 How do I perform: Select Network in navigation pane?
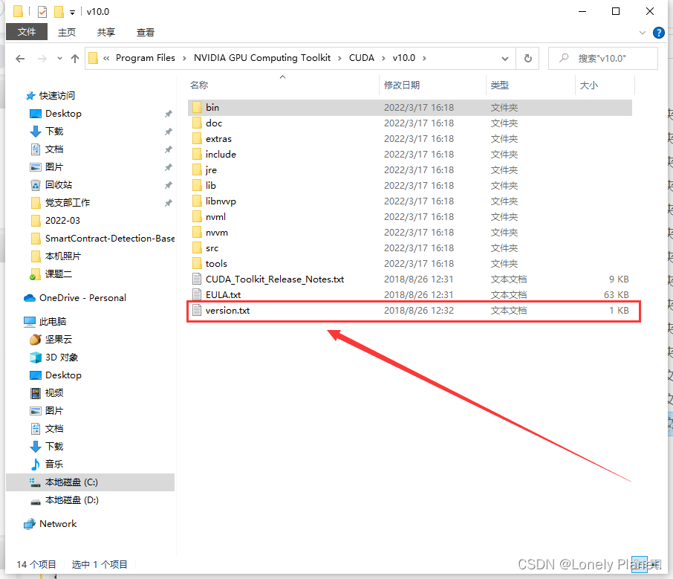click(58, 524)
